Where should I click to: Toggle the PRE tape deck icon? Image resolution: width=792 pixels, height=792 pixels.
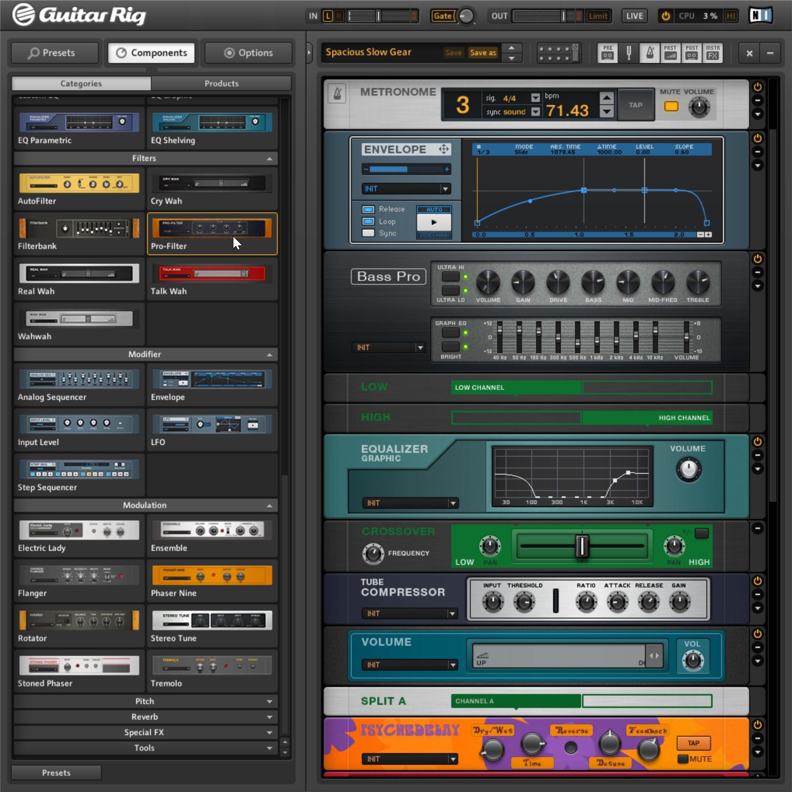pyautogui.click(x=607, y=52)
